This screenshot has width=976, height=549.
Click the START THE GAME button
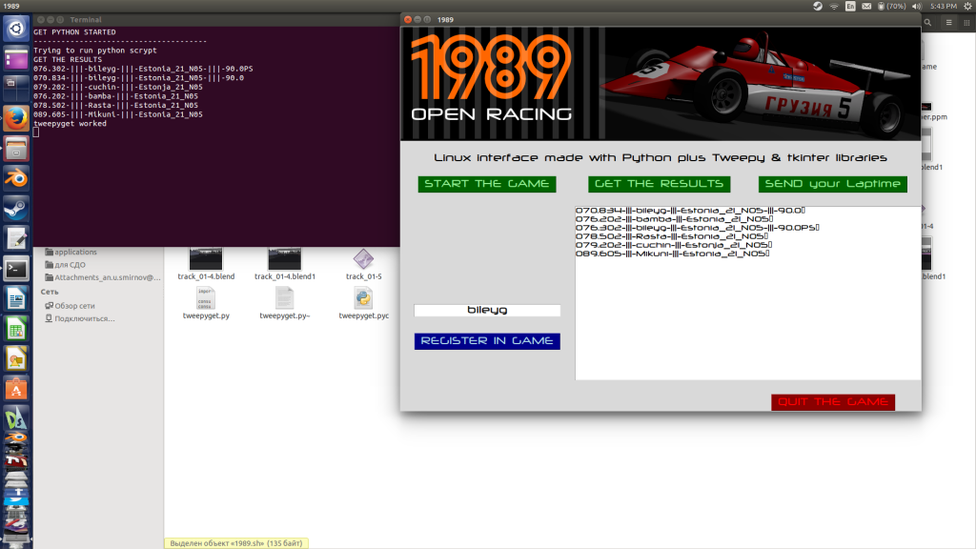point(487,184)
